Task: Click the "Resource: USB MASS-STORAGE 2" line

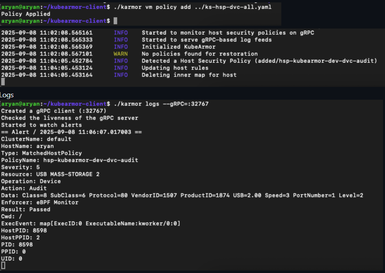Action: click(50, 174)
